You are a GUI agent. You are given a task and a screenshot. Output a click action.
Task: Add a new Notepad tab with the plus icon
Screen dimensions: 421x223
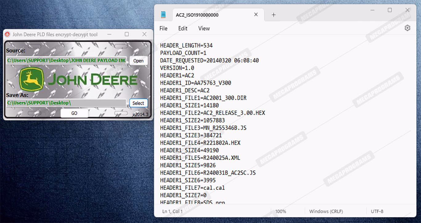click(x=273, y=15)
